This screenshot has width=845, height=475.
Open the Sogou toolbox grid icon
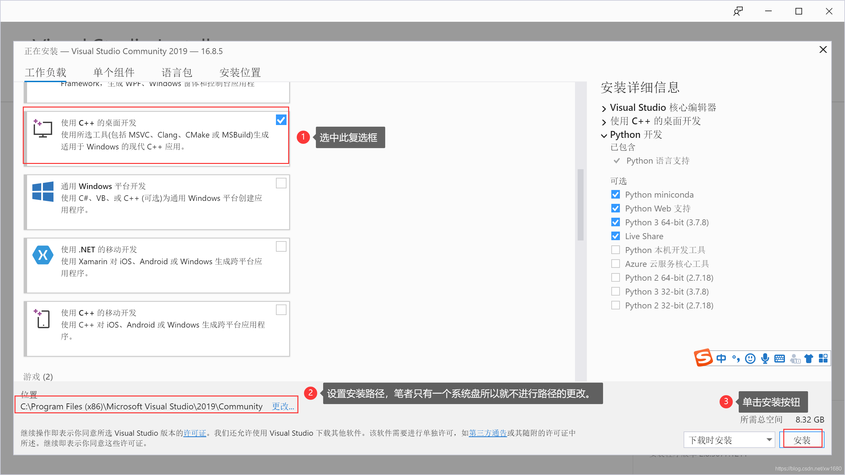click(823, 359)
